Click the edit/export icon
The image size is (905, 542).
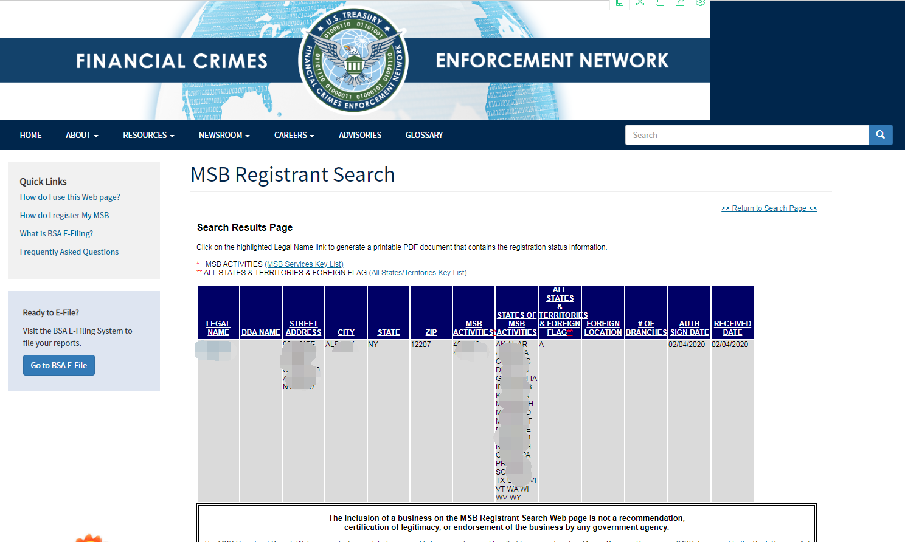(x=680, y=4)
